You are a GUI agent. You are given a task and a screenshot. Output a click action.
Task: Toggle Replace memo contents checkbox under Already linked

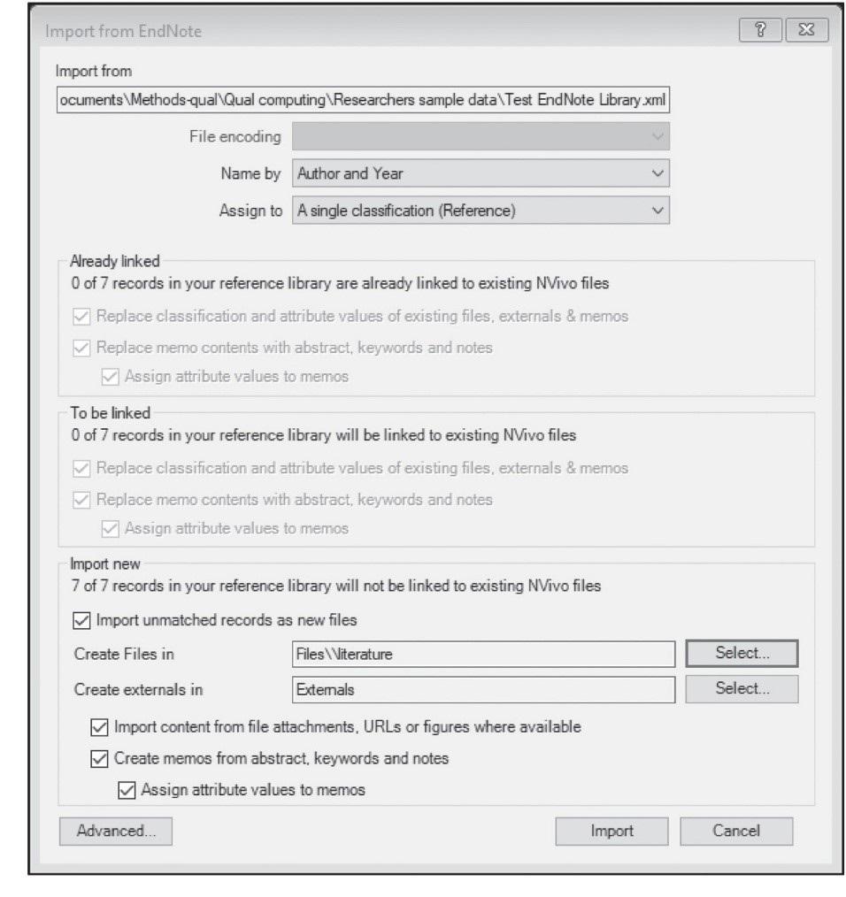tap(81, 348)
